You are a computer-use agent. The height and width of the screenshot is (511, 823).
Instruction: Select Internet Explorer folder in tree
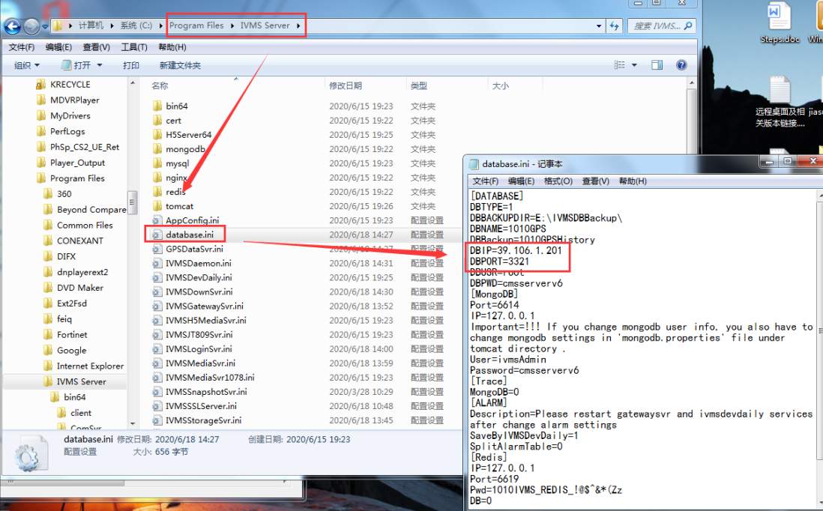(90, 366)
